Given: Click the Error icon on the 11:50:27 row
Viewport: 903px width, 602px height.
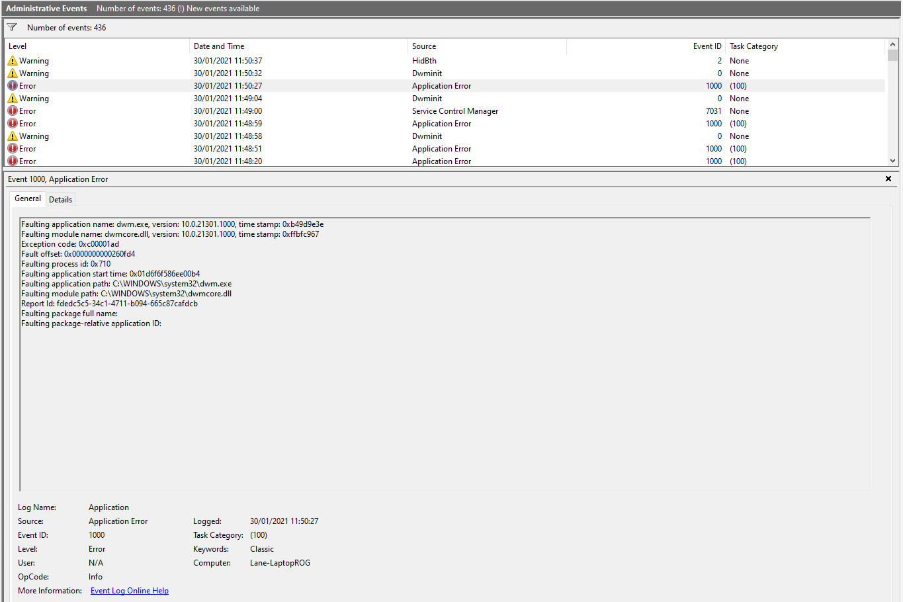Looking at the screenshot, I should [x=13, y=85].
